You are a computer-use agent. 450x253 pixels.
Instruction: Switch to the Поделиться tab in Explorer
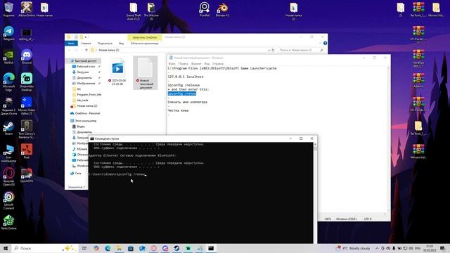coord(105,44)
